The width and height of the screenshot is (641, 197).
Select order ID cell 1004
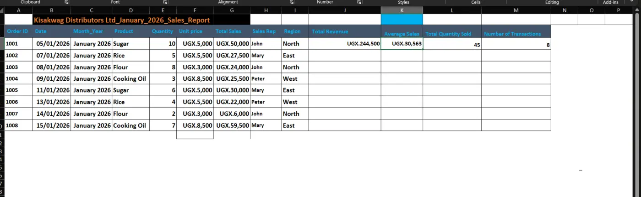(x=18, y=78)
